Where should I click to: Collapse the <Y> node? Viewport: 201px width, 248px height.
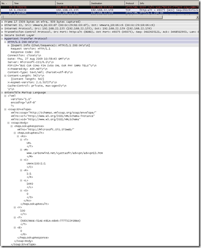(x=15, y=208)
